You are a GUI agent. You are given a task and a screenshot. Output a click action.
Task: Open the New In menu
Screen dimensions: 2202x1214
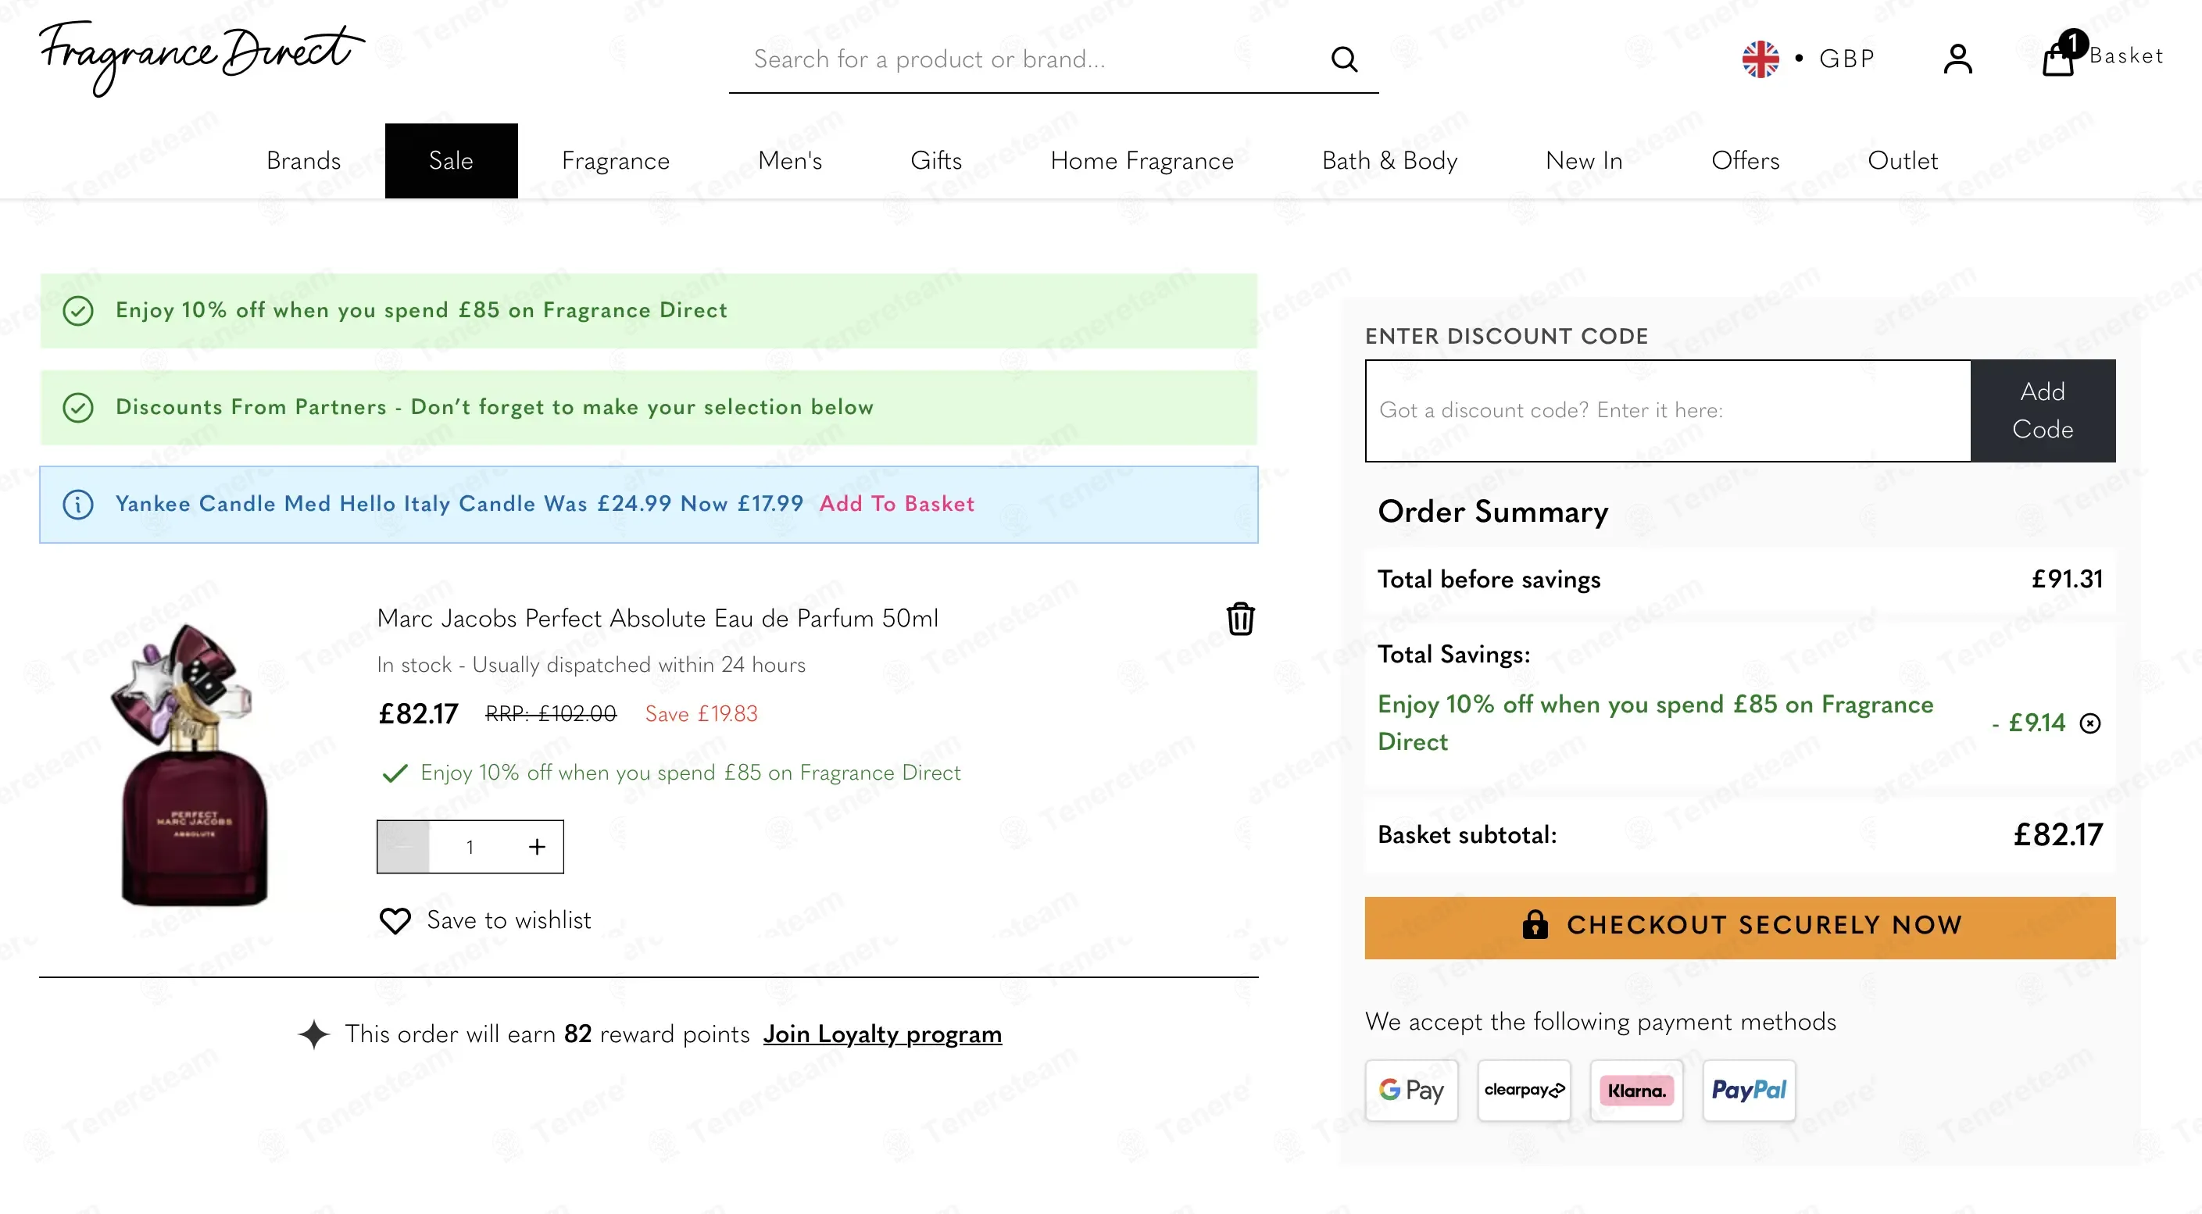tap(1584, 161)
